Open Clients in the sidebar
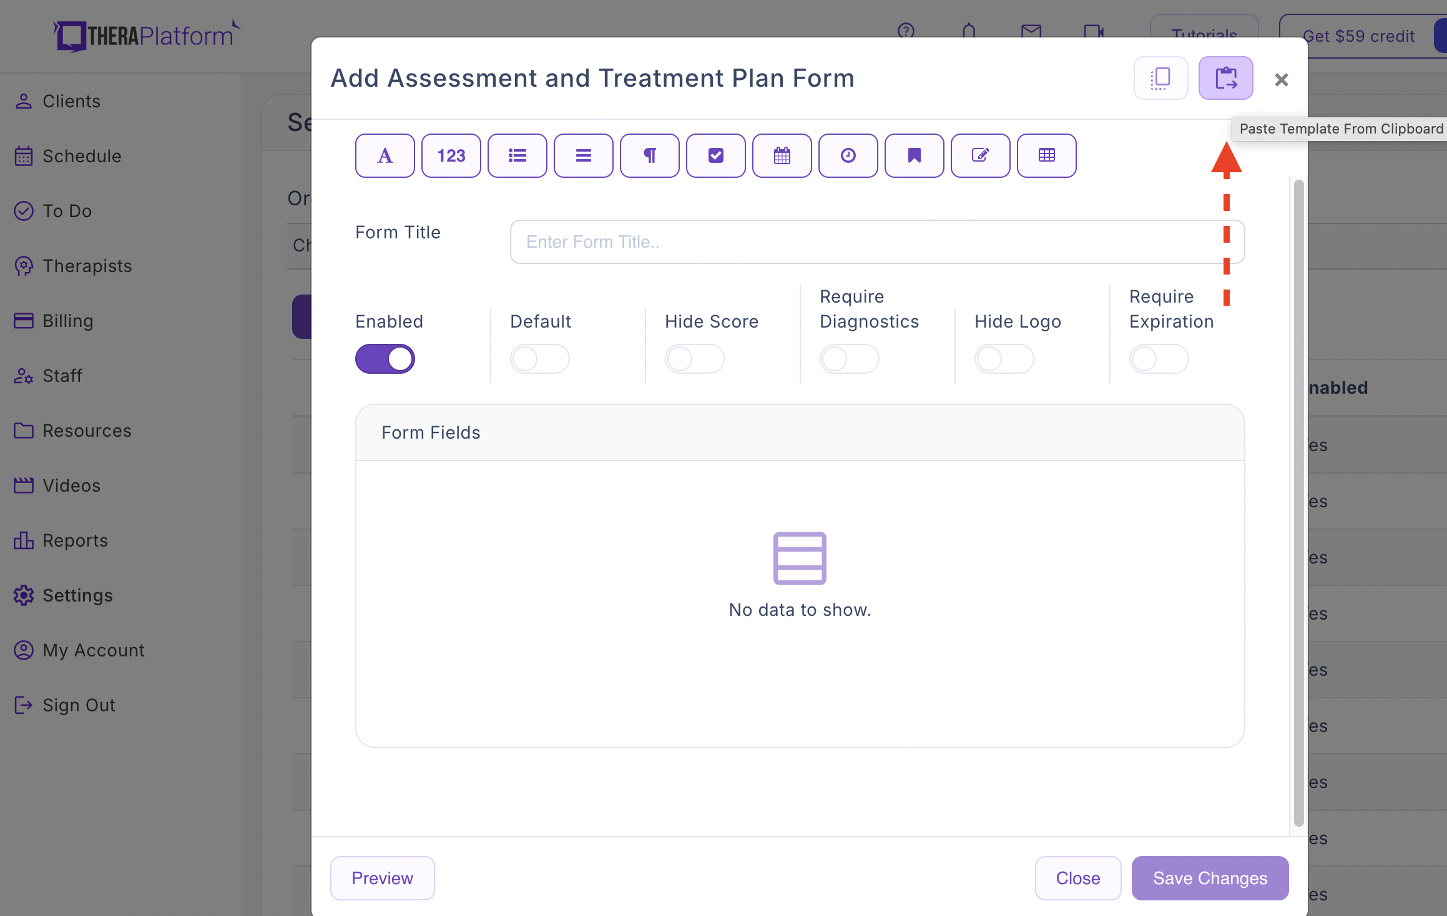The width and height of the screenshot is (1447, 916). [57, 101]
